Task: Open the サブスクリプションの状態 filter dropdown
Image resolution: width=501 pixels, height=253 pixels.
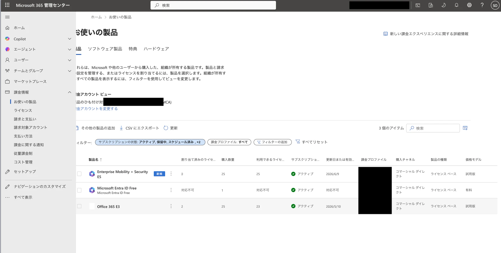Action: coord(150,142)
